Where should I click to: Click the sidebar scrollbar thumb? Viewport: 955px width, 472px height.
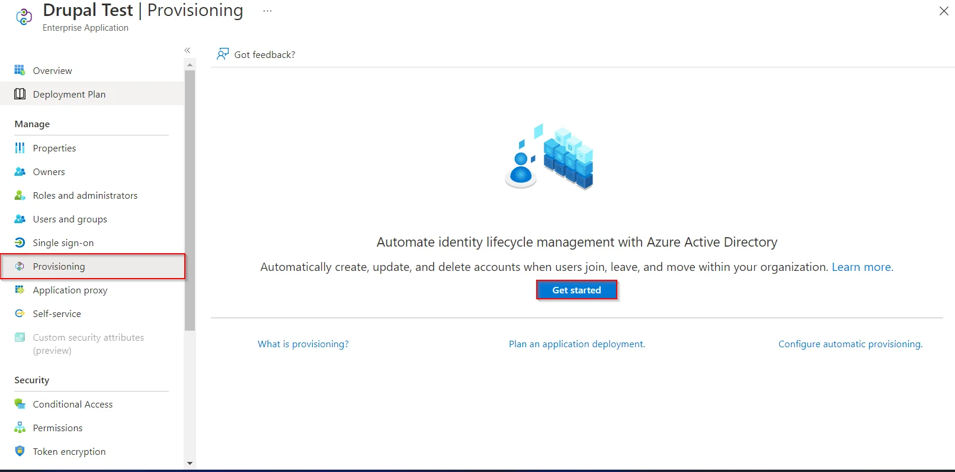click(x=190, y=200)
